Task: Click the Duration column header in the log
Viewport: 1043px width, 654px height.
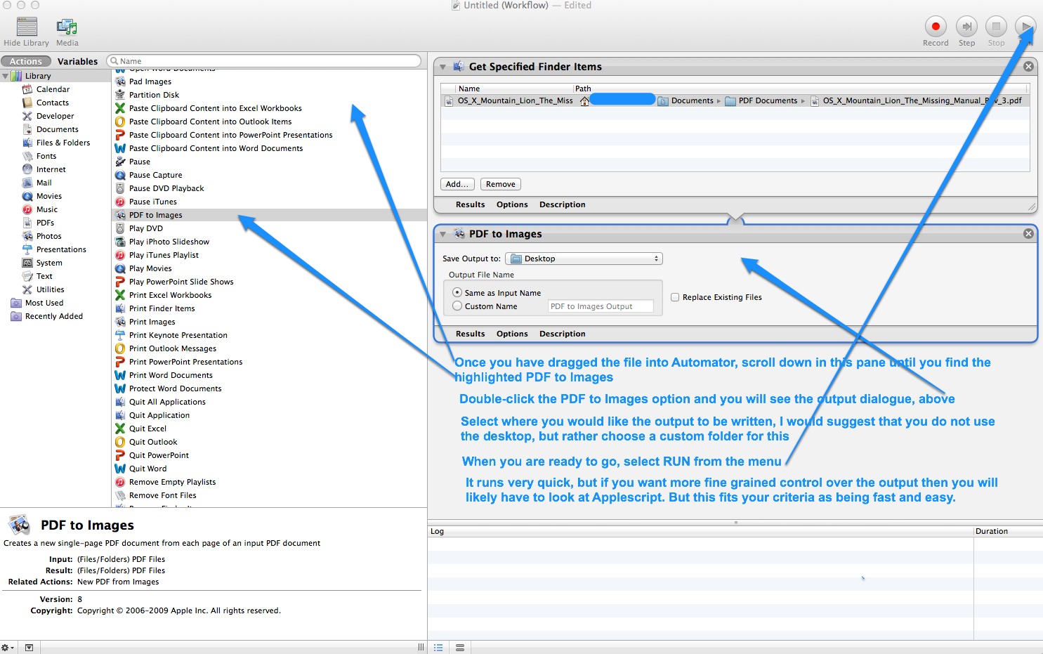Action: 1008,531
